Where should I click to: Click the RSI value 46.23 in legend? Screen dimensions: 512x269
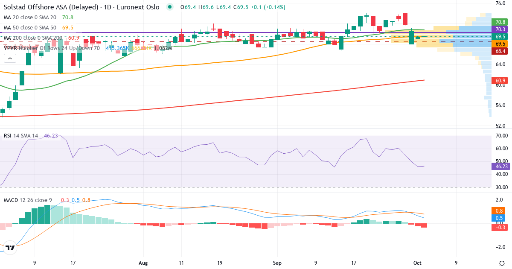[x=50, y=136]
